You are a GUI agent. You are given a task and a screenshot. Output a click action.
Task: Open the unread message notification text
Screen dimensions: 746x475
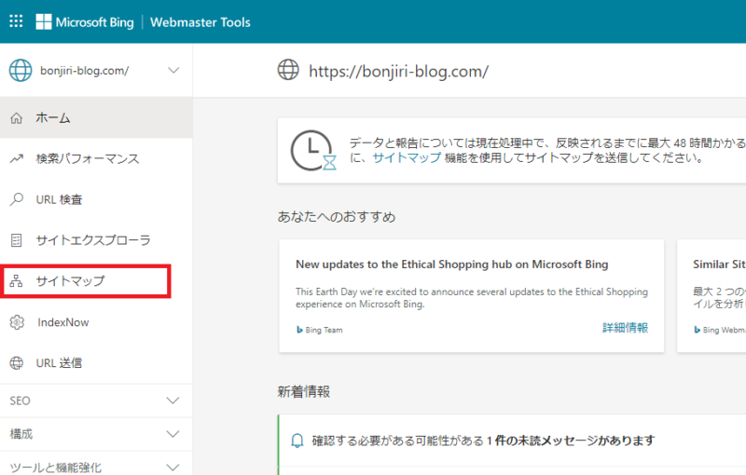[x=483, y=441]
